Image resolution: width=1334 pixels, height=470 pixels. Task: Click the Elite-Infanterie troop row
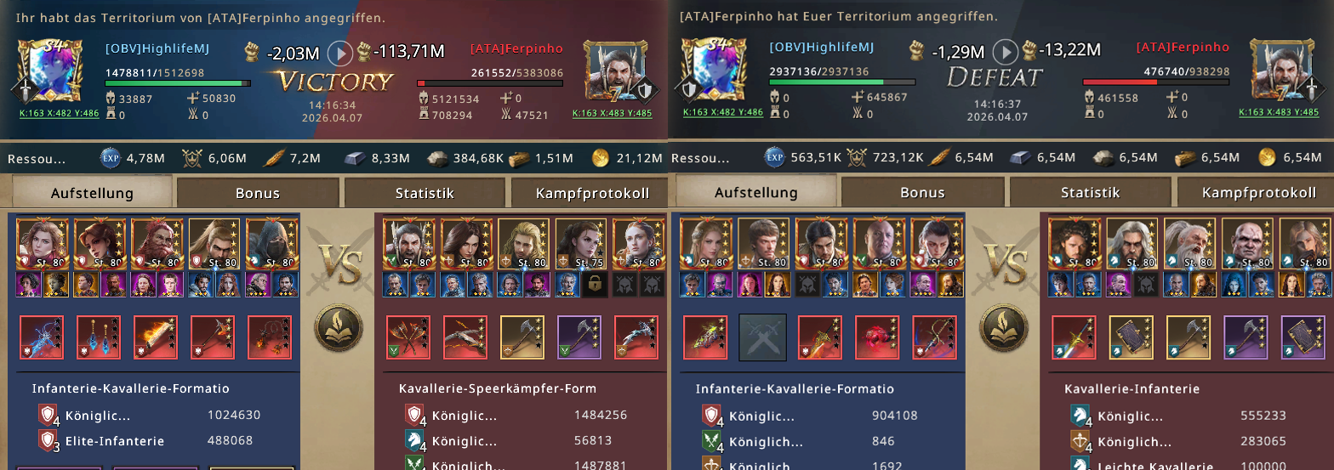pyautogui.click(x=150, y=441)
